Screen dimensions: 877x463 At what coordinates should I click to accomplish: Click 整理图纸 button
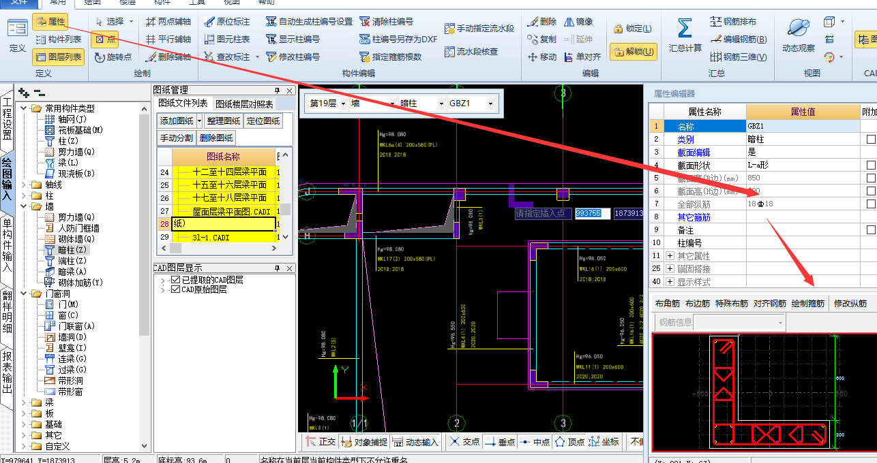224,121
